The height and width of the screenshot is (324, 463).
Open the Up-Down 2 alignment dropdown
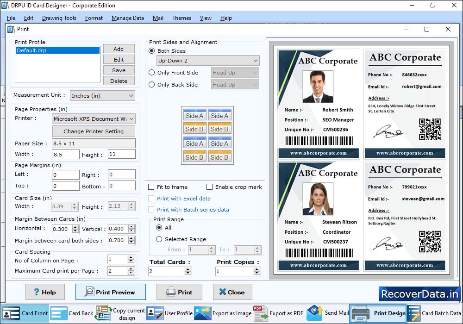coord(208,61)
